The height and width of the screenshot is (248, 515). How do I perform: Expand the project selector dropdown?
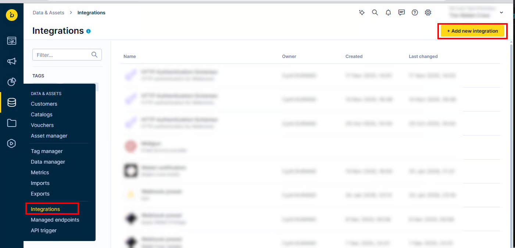501,12
